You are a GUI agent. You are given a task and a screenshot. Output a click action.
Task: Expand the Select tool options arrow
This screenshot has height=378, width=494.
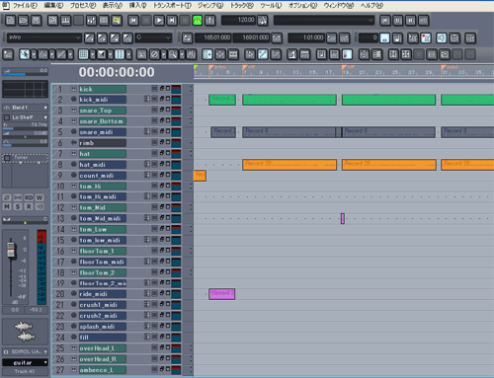(x=34, y=54)
